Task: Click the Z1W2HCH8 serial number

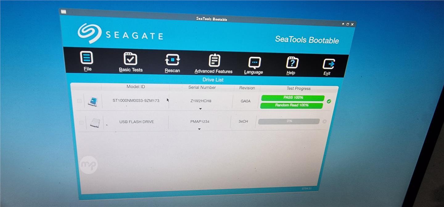Action: 201,101
